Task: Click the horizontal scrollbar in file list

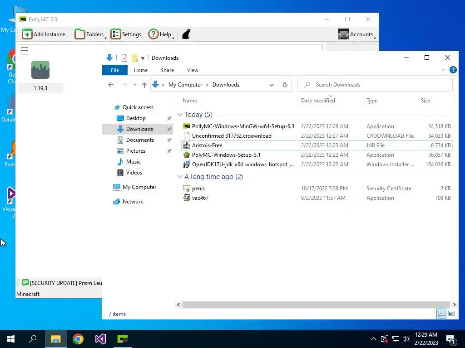Action: click(316, 304)
